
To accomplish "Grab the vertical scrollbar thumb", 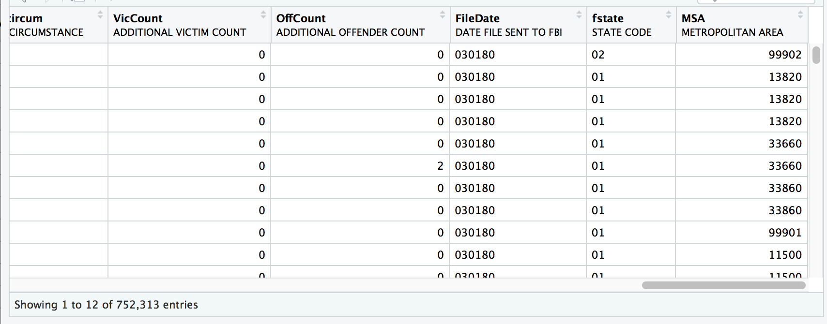I will [x=816, y=55].
